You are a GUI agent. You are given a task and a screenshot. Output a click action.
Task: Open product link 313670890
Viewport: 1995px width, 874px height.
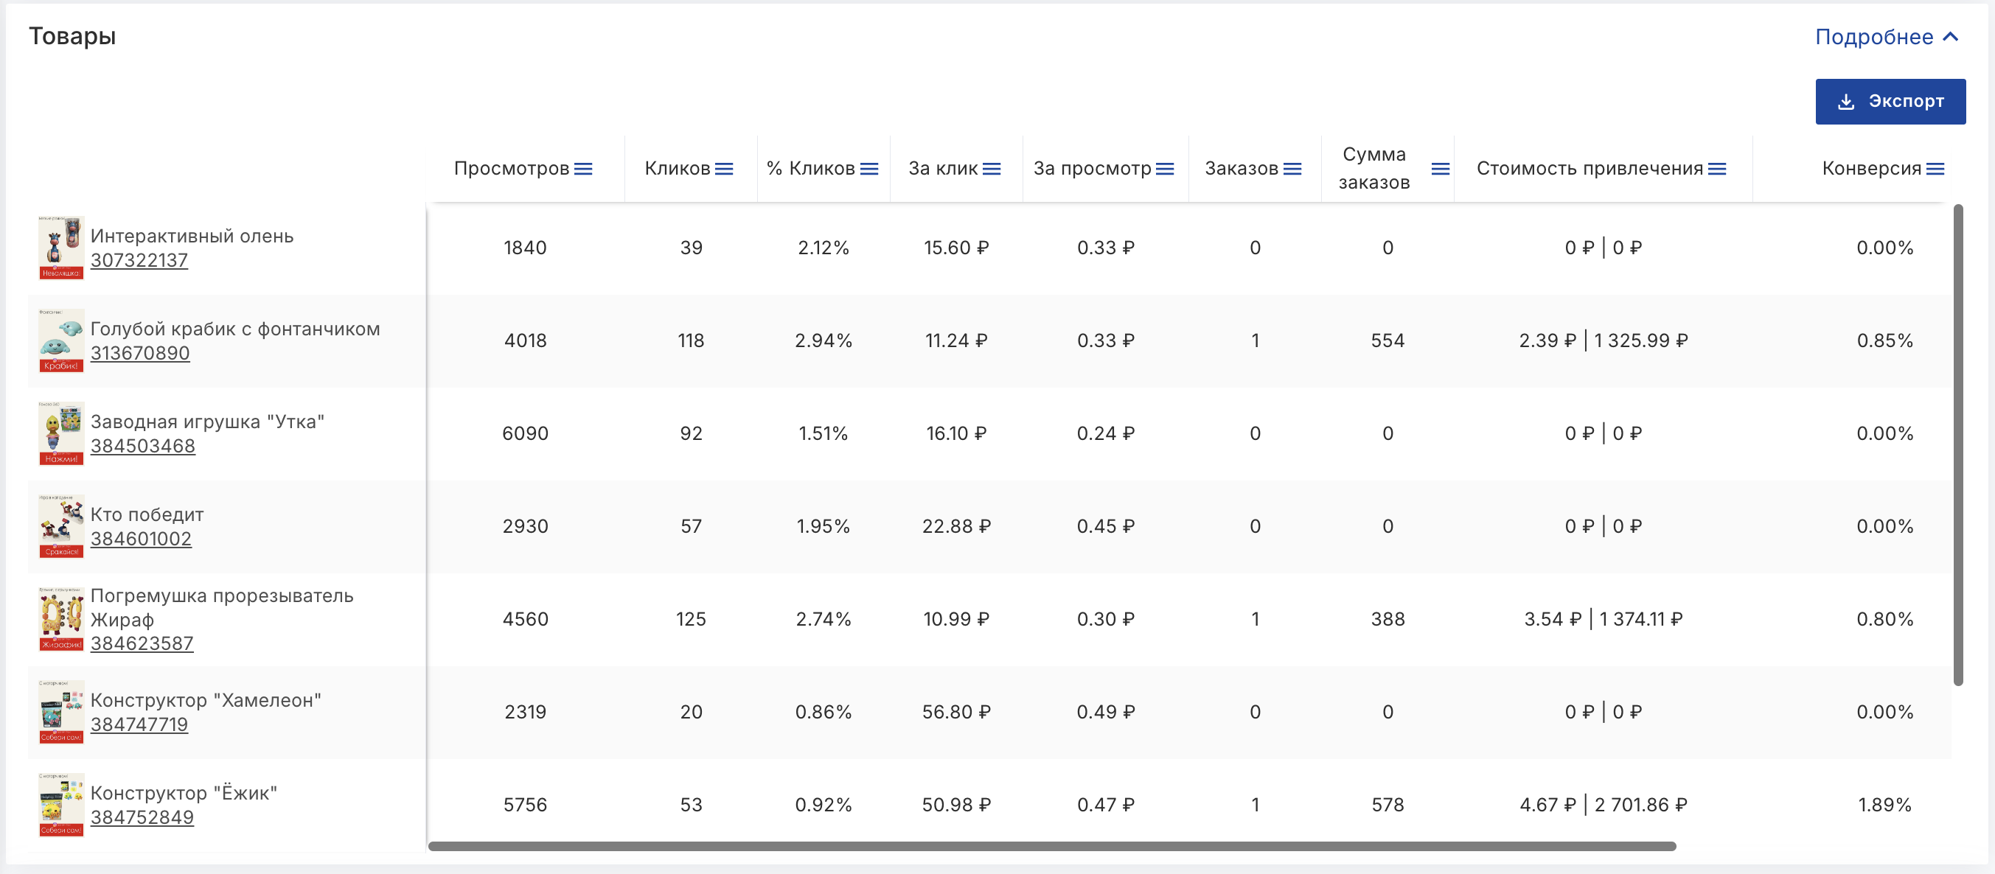[x=140, y=354]
